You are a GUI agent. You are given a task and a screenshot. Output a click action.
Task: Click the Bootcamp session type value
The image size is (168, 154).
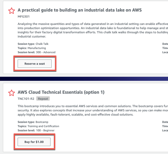[x=42, y=122]
